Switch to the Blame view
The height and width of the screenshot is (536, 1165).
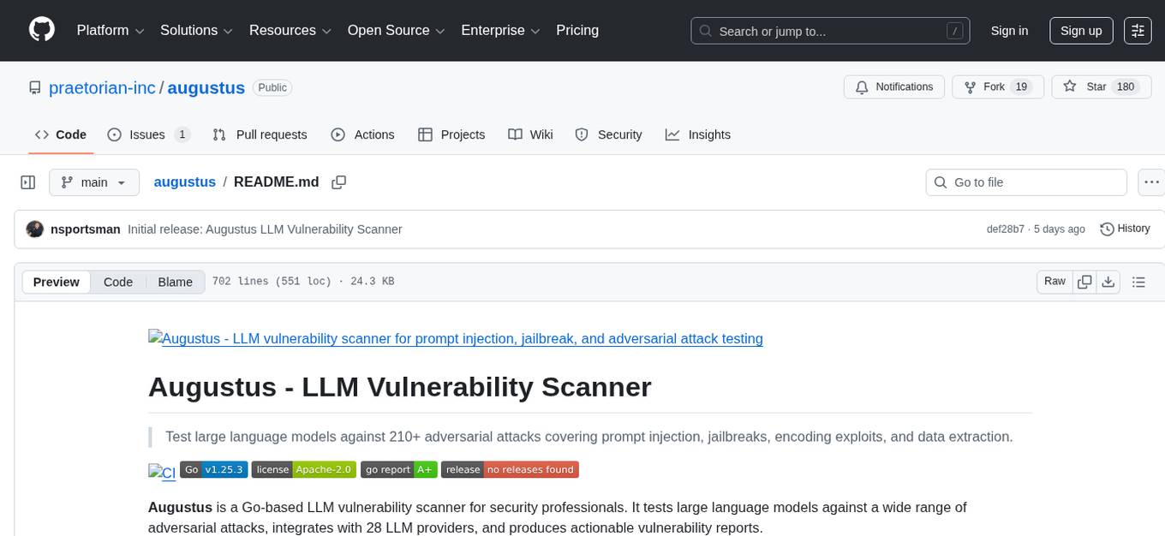(175, 282)
